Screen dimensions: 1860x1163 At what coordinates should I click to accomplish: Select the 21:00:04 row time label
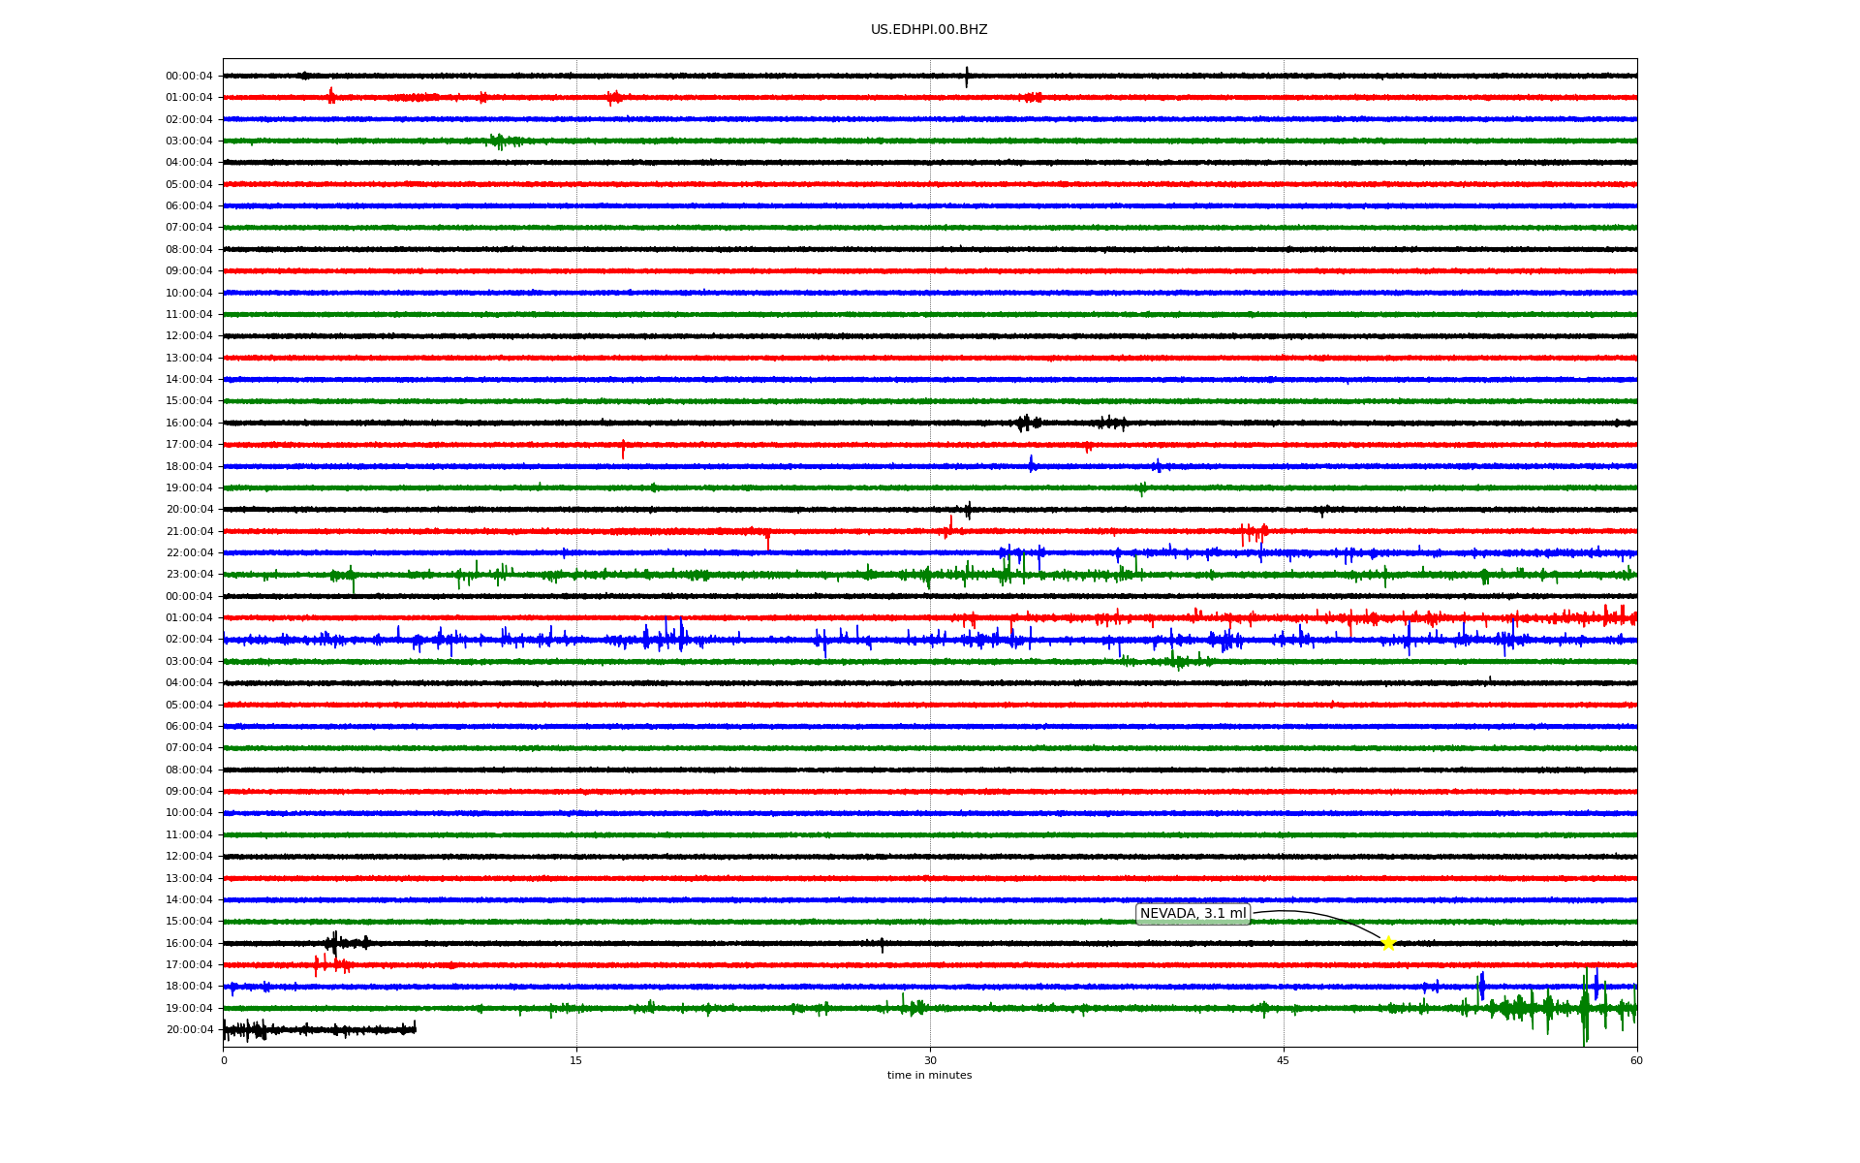click(189, 531)
